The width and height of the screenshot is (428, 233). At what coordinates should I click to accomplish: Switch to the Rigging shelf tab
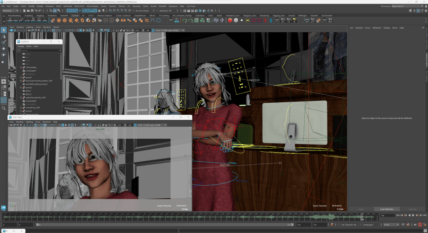point(41,15)
